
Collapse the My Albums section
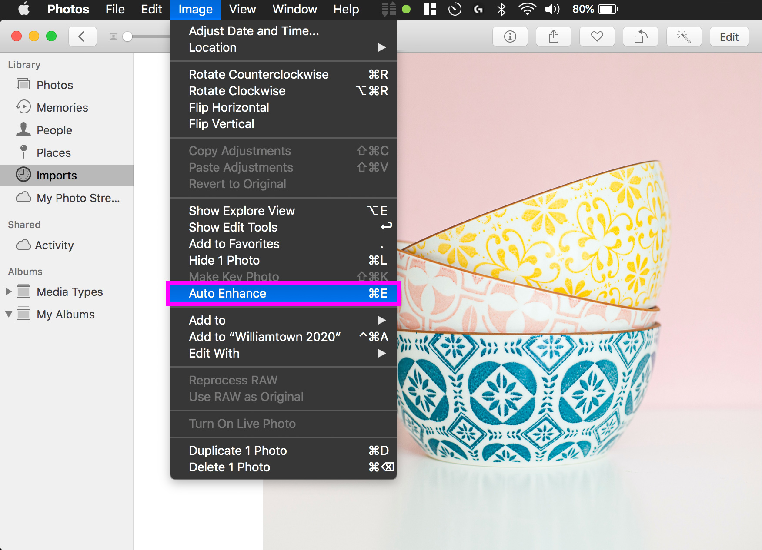pyautogui.click(x=9, y=314)
